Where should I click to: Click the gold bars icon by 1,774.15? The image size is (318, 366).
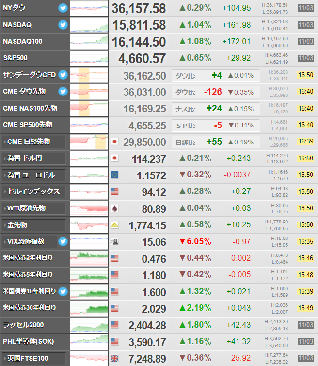[x=114, y=225]
